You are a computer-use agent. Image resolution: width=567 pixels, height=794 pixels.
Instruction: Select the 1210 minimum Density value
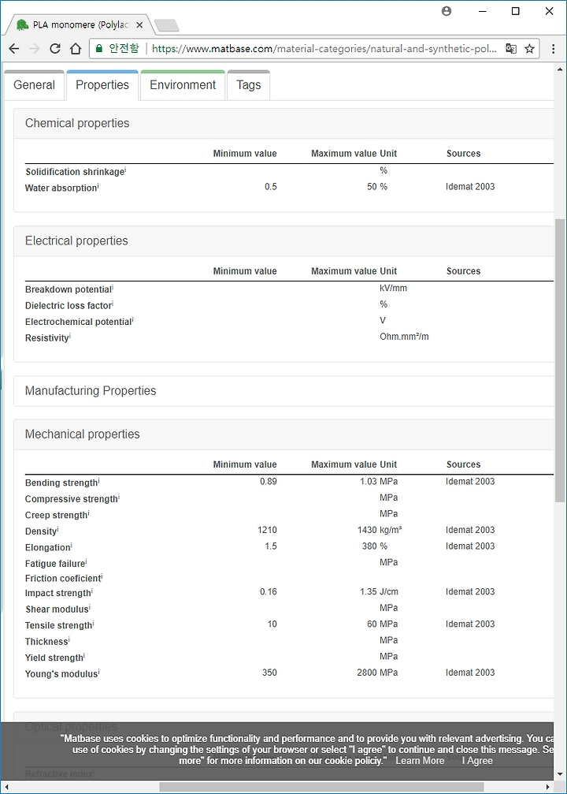tap(267, 530)
